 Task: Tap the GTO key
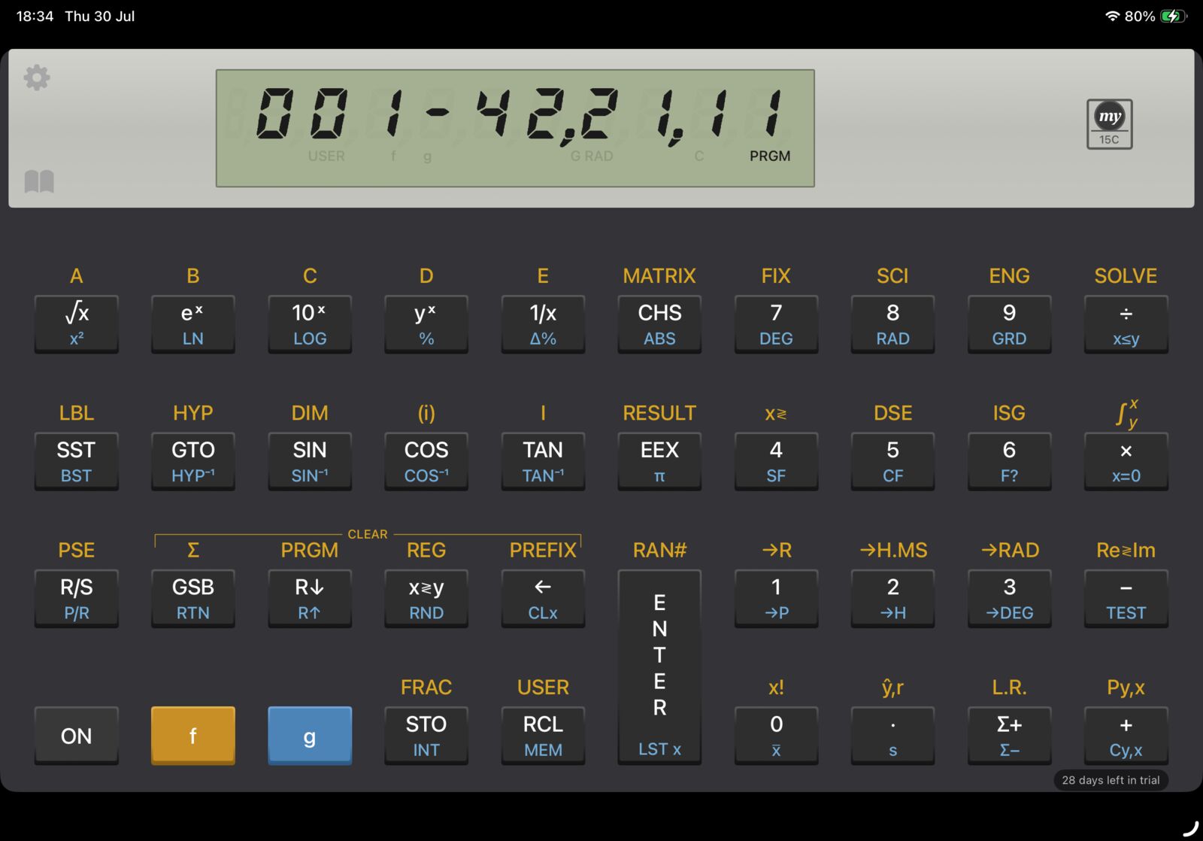[193, 461]
